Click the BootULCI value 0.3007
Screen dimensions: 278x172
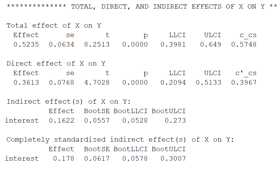[173, 159]
